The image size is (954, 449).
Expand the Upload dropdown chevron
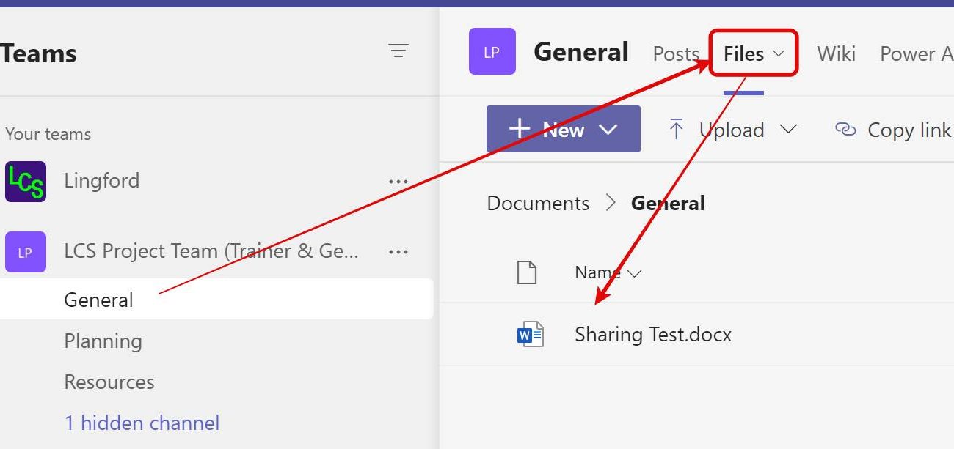click(x=788, y=130)
